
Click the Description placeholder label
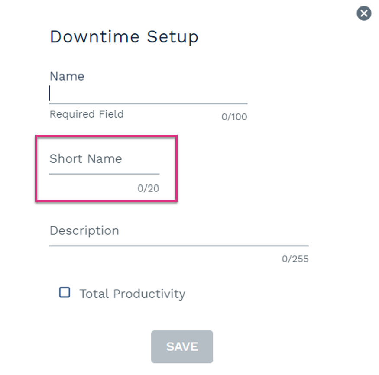[84, 231]
